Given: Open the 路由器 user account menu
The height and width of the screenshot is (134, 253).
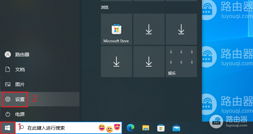Looking at the screenshot, I should point(40,55).
